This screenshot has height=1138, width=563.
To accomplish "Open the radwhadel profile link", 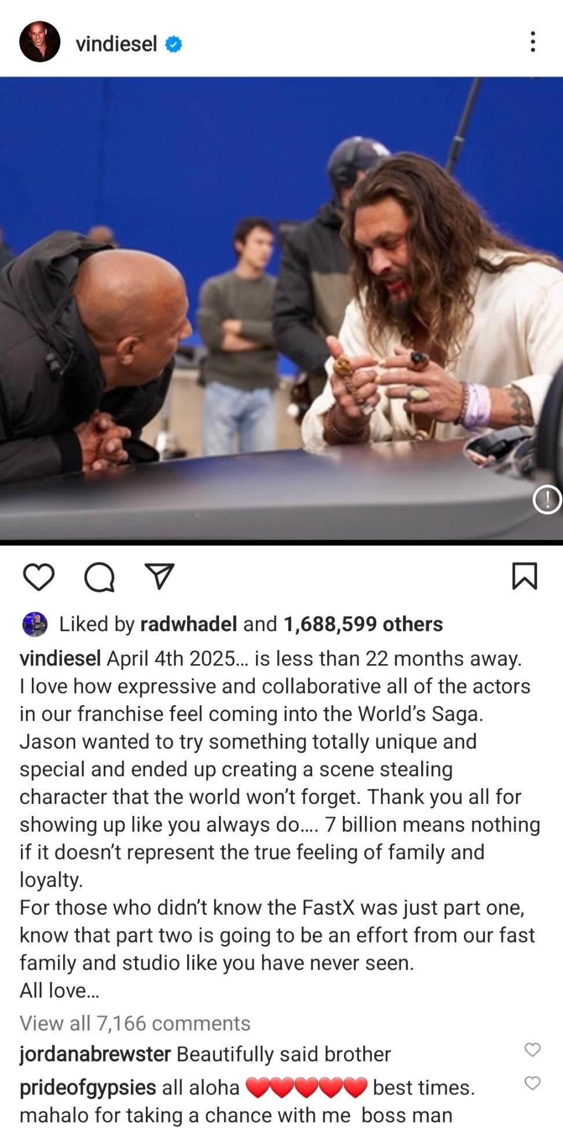I will point(189,624).
